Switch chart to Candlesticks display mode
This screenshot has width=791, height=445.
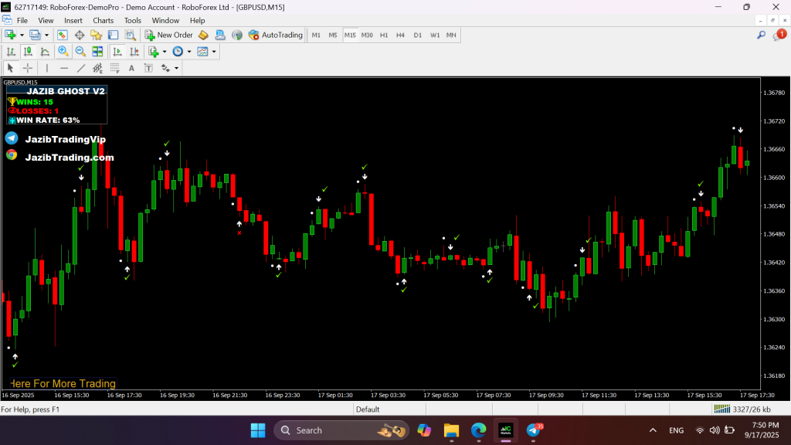click(28, 52)
